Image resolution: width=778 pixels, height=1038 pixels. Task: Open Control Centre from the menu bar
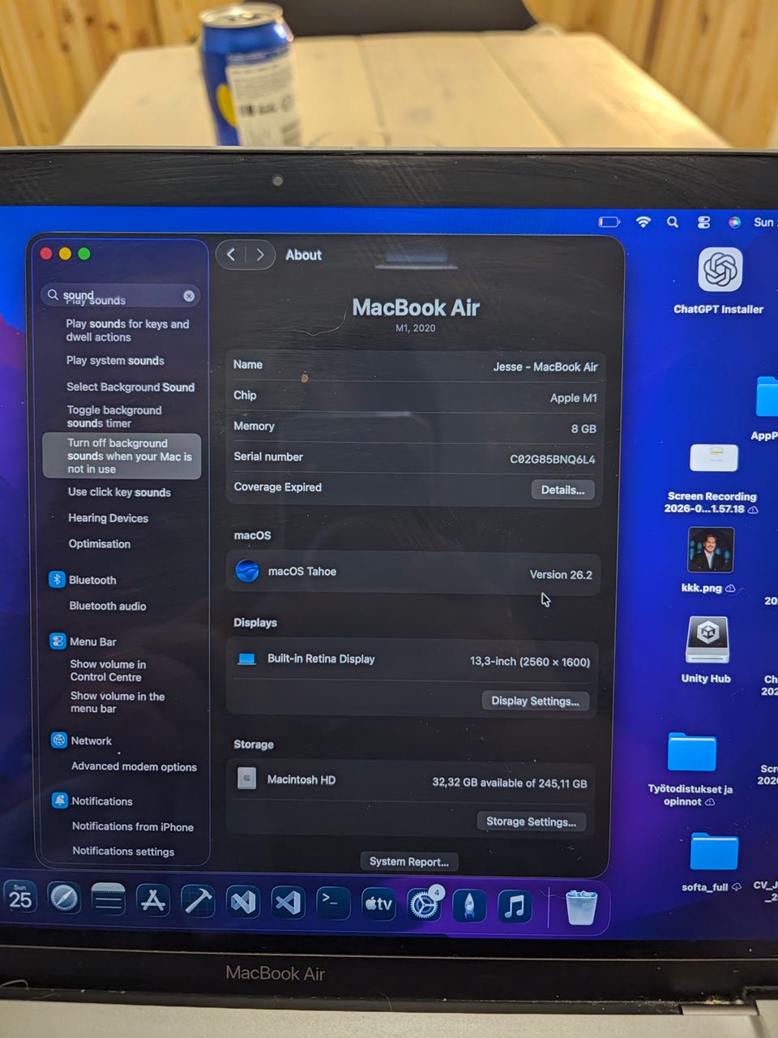pyautogui.click(x=703, y=221)
